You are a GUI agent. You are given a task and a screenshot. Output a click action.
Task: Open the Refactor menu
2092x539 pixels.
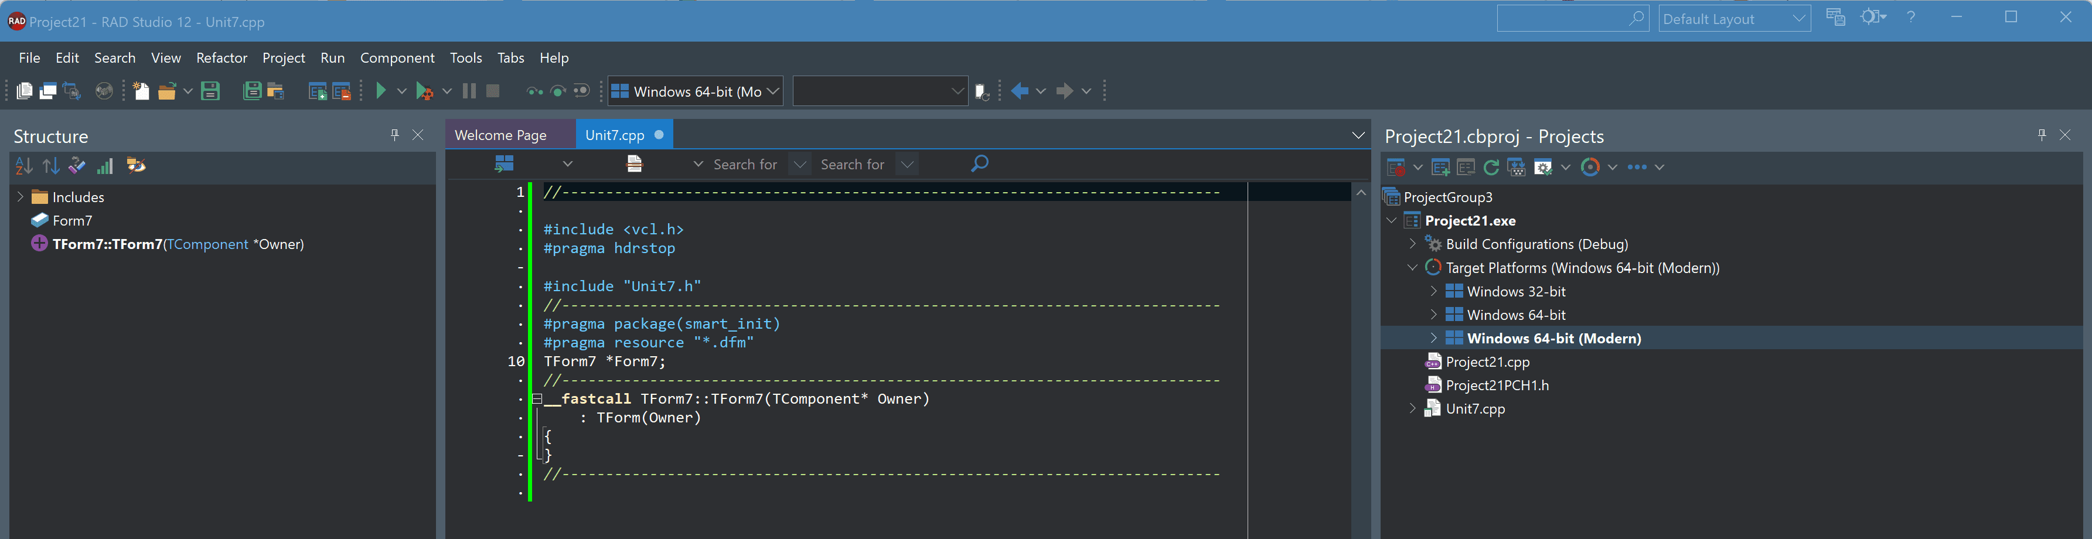(x=222, y=57)
